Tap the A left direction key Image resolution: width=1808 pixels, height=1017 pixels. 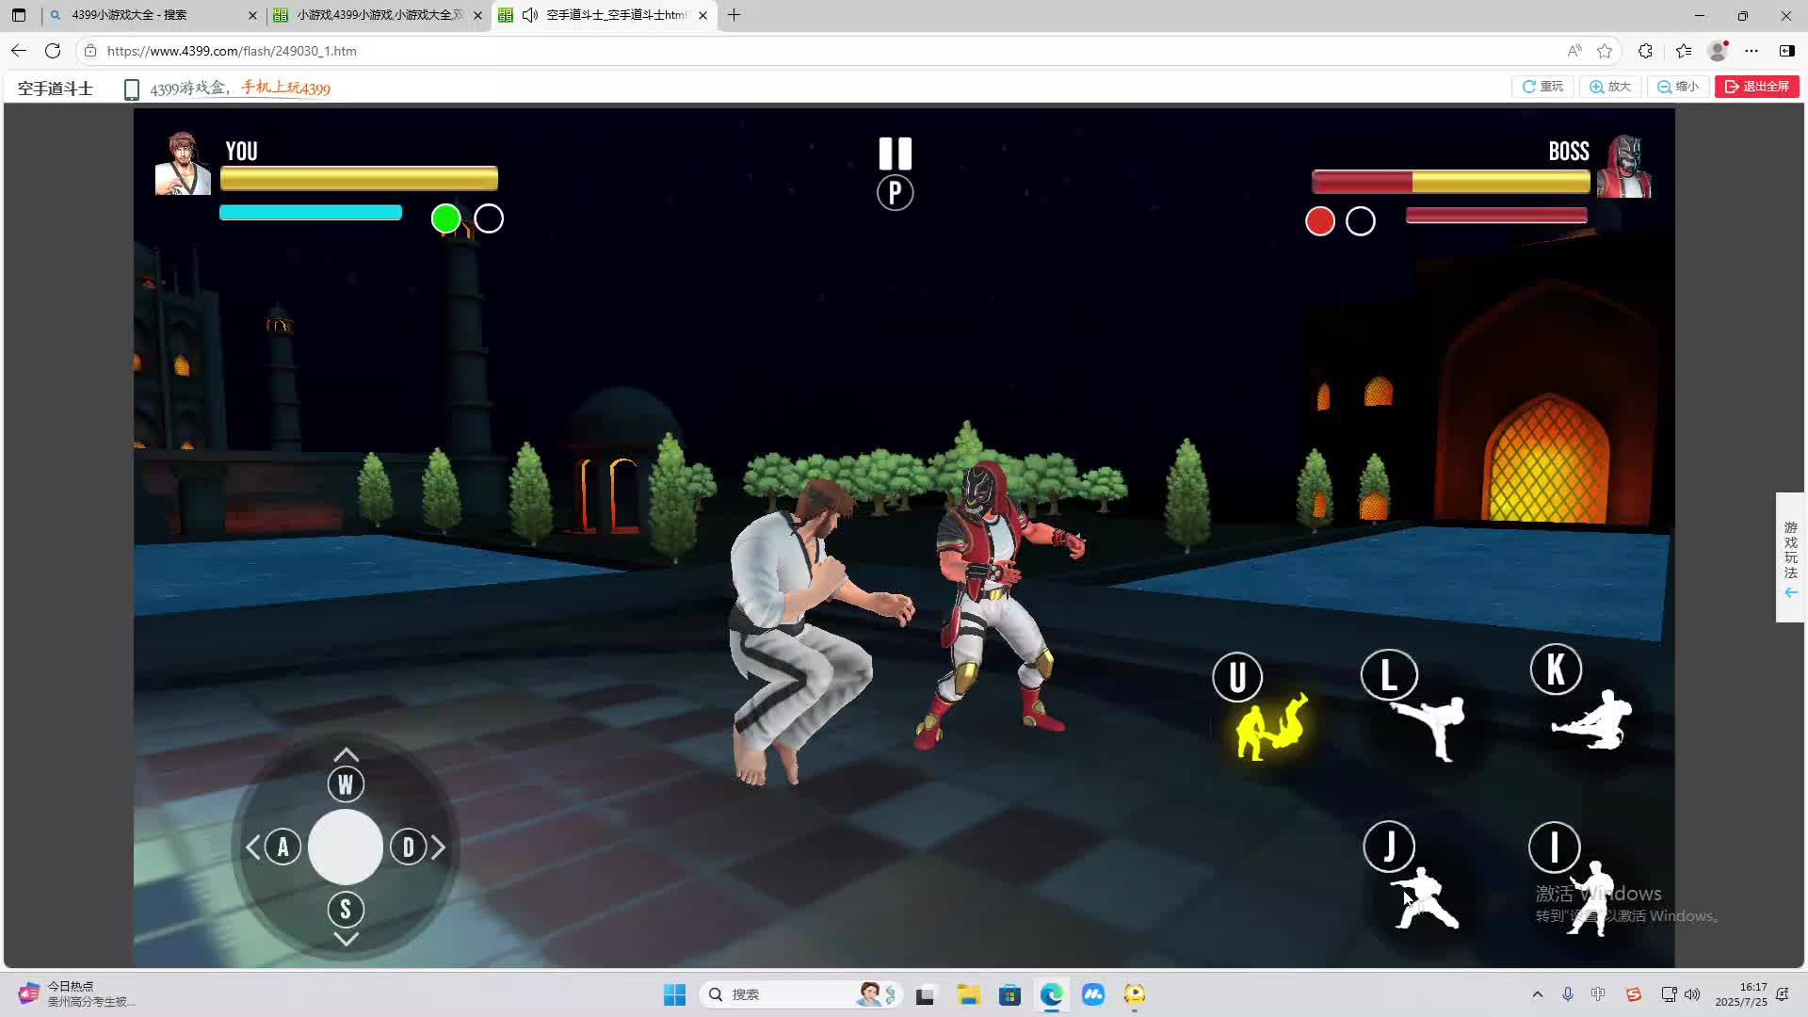click(x=282, y=847)
